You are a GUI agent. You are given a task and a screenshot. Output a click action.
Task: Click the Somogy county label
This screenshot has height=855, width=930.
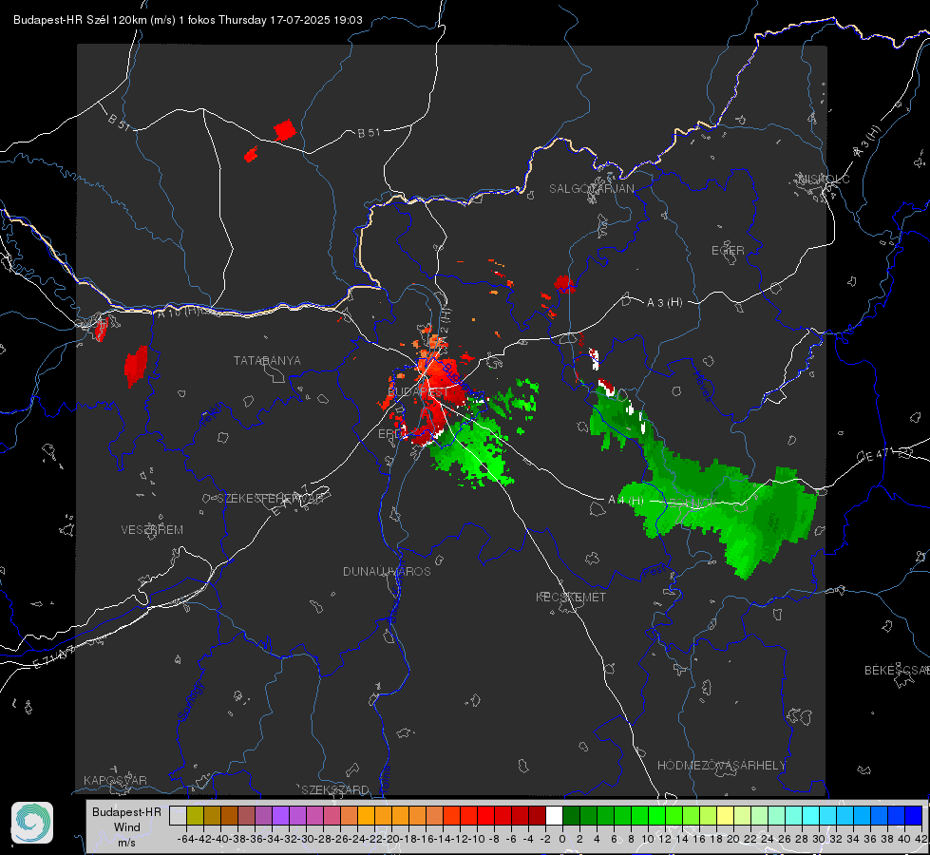click(x=190, y=701)
